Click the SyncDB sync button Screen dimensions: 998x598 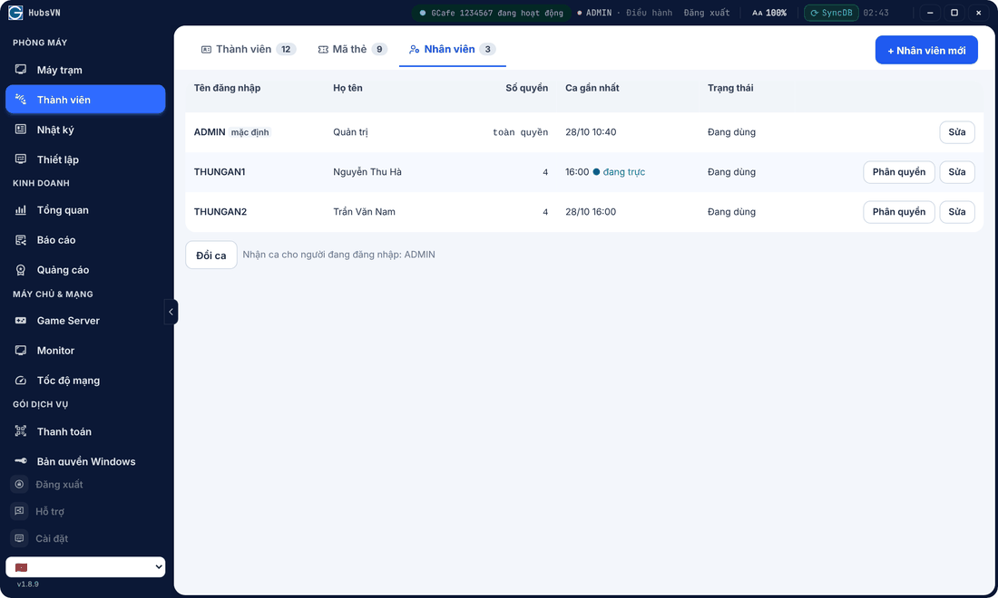(x=830, y=13)
